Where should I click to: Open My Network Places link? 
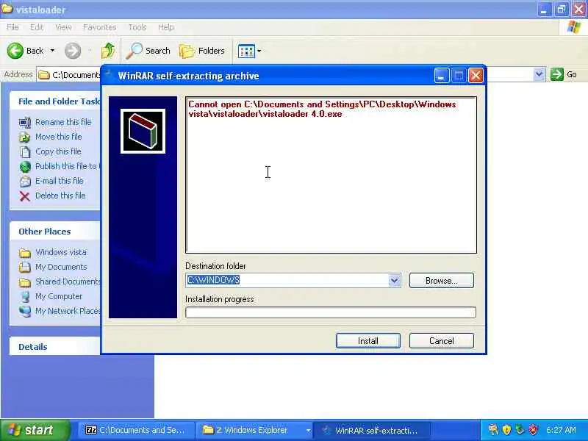click(x=68, y=311)
